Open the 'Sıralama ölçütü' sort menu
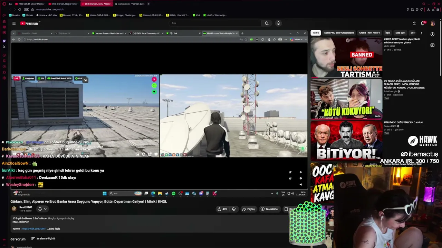The width and height of the screenshot is (442, 248). tap(43, 239)
